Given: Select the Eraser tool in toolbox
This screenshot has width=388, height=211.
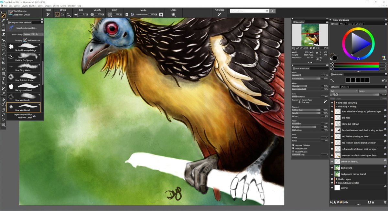Looking at the screenshot, I should (3, 34).
